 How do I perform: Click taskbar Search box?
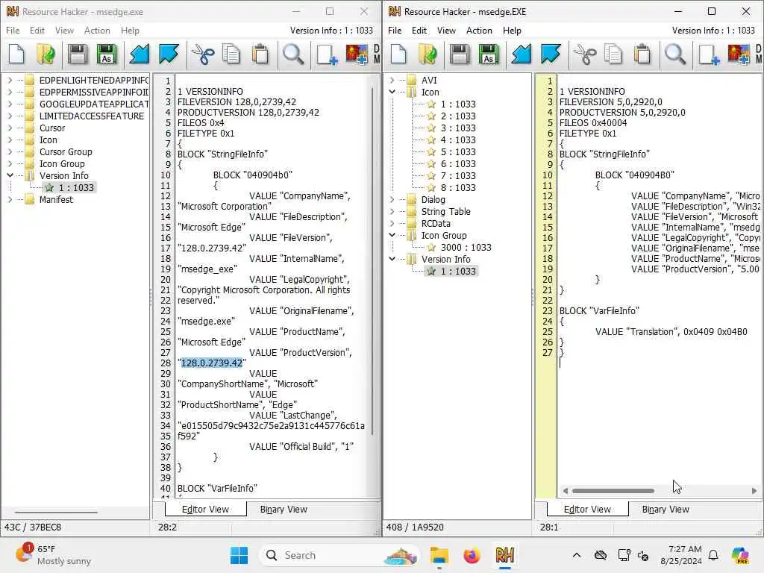339,555
